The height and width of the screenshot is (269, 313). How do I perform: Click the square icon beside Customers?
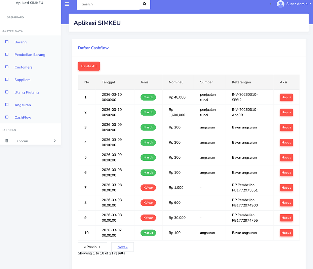point(7,67)
